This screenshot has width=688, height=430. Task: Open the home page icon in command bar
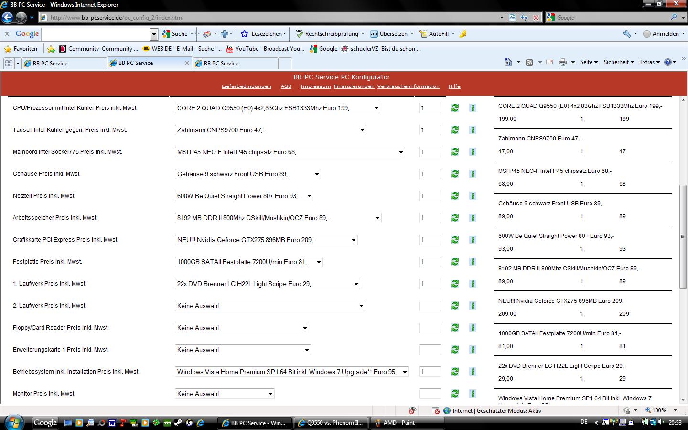[x=508, y=62]
